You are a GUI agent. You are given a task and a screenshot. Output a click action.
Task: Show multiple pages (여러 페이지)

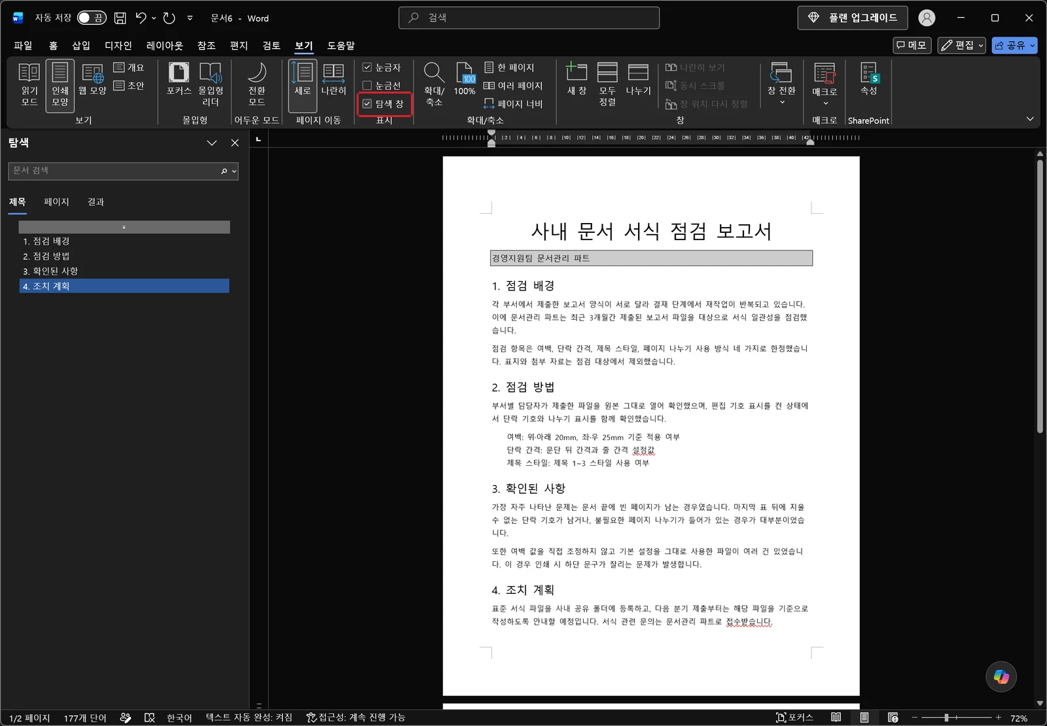pyautogui.click(x=513, y=86)
